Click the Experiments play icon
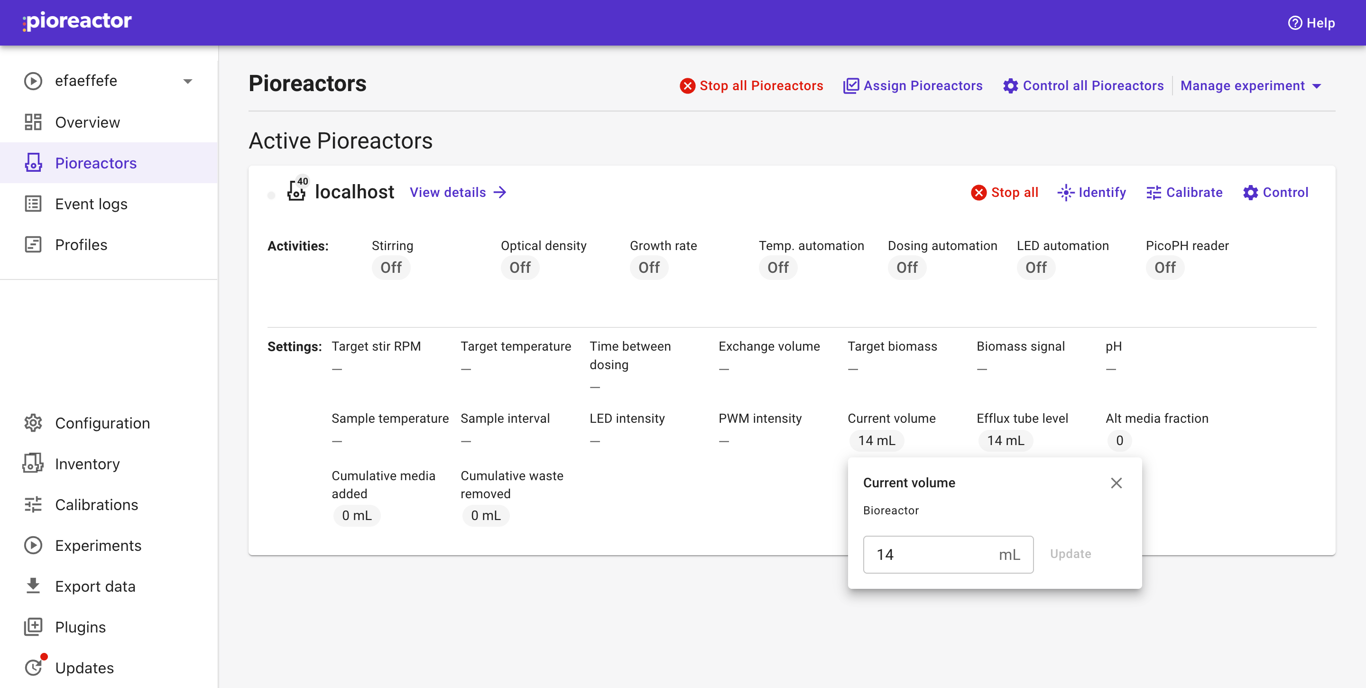Image resolution: width=1366 pixels, height=688 pixels. tap(33, 545)
